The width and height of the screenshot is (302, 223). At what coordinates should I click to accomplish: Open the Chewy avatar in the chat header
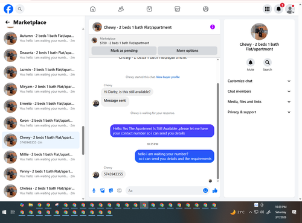(x=97, y=27)
